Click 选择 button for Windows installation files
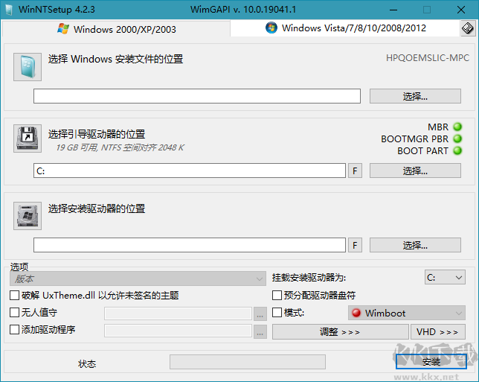The width and height of the screenshot is (479, 382). point(415,96)
